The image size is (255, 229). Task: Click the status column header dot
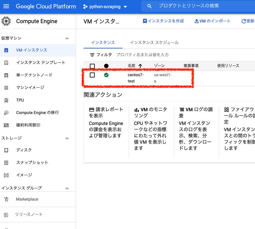pos(106,66)
